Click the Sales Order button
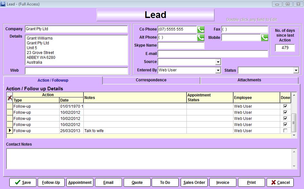The width and height of the screenshot is (304, 189). click(x=194, y=182)
